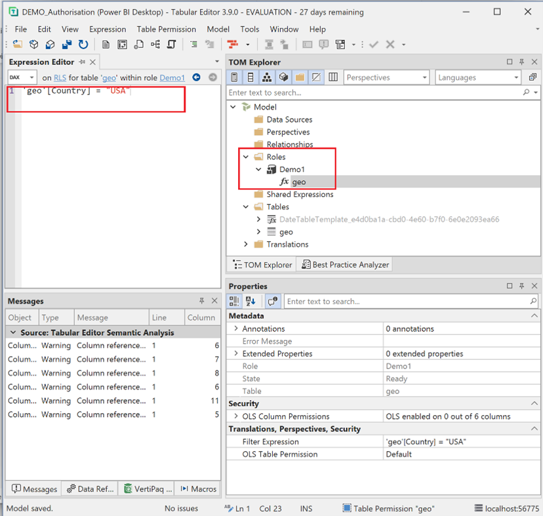Screen dimensions: 543x516
Task: Select the geo table permission under Demo1
Action: pyautogui.click(x=299, y=182)
